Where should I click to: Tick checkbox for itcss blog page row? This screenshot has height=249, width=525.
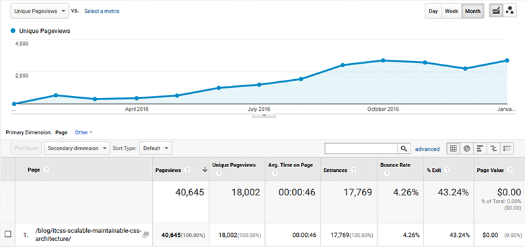pyautogui.click(x=8, y=234)
